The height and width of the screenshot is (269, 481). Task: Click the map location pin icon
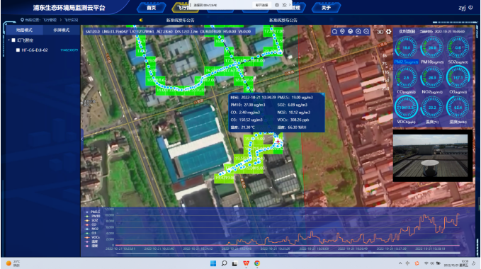coord(342,32)
